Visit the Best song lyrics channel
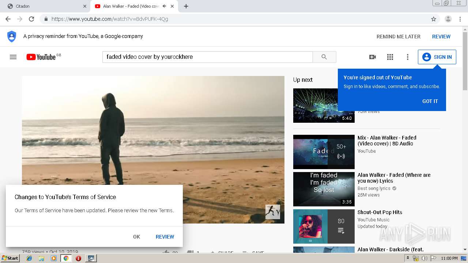This screenshot has width=468, height=263. coord(374,188)
